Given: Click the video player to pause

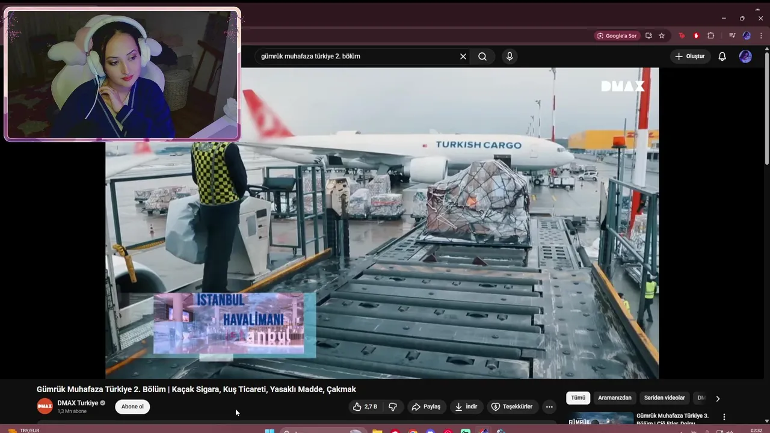Looking at the screenshot, I should coord(382,223).
